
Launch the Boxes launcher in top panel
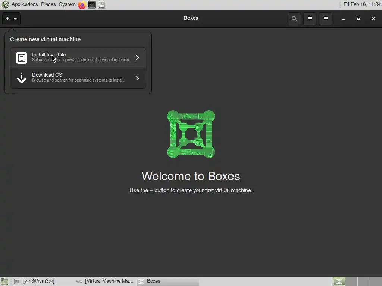tap(101, 5)
